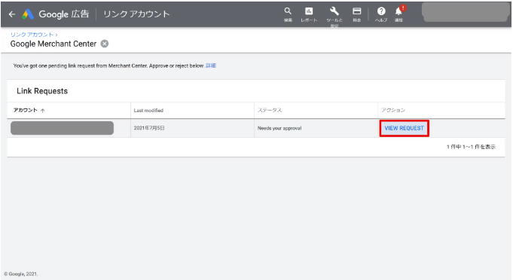513x280 pixels.
Task: Select the Needs your approval status
Action: coord(279,128)
